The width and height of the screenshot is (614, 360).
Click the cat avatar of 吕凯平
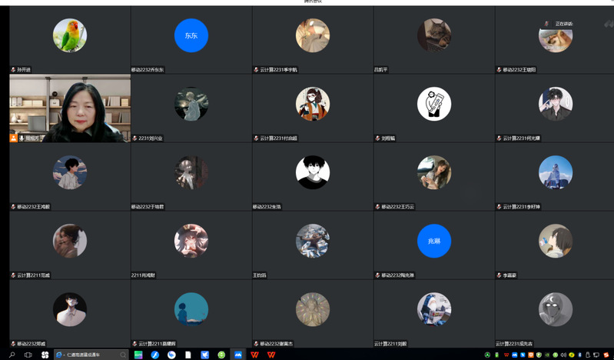pos(434,35)
